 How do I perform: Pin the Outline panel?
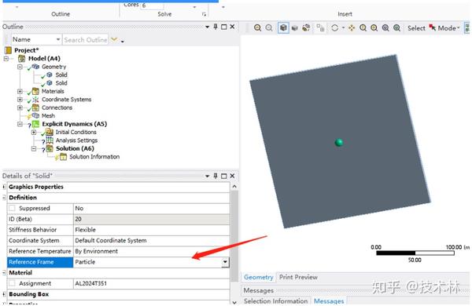pyautogui.click(x=216, y=27)
